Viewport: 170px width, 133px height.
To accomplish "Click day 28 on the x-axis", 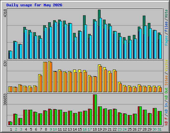I will click(144, 129).
